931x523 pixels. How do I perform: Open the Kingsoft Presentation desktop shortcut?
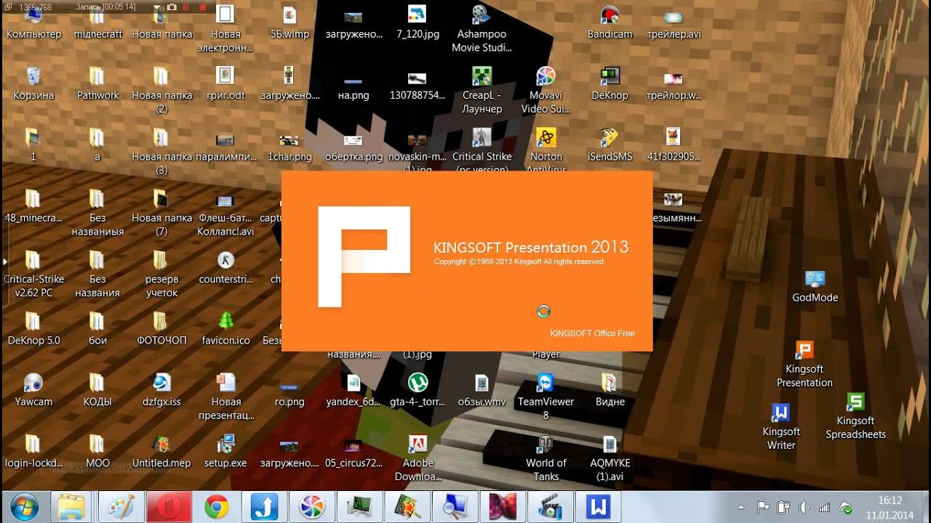[x=804, y=365]
